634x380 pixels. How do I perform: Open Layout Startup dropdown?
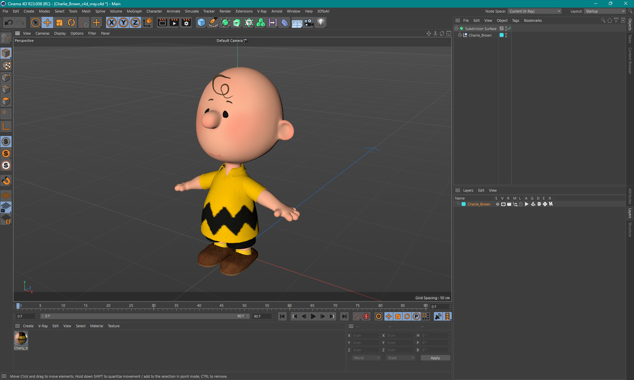[x=605, y=11]
